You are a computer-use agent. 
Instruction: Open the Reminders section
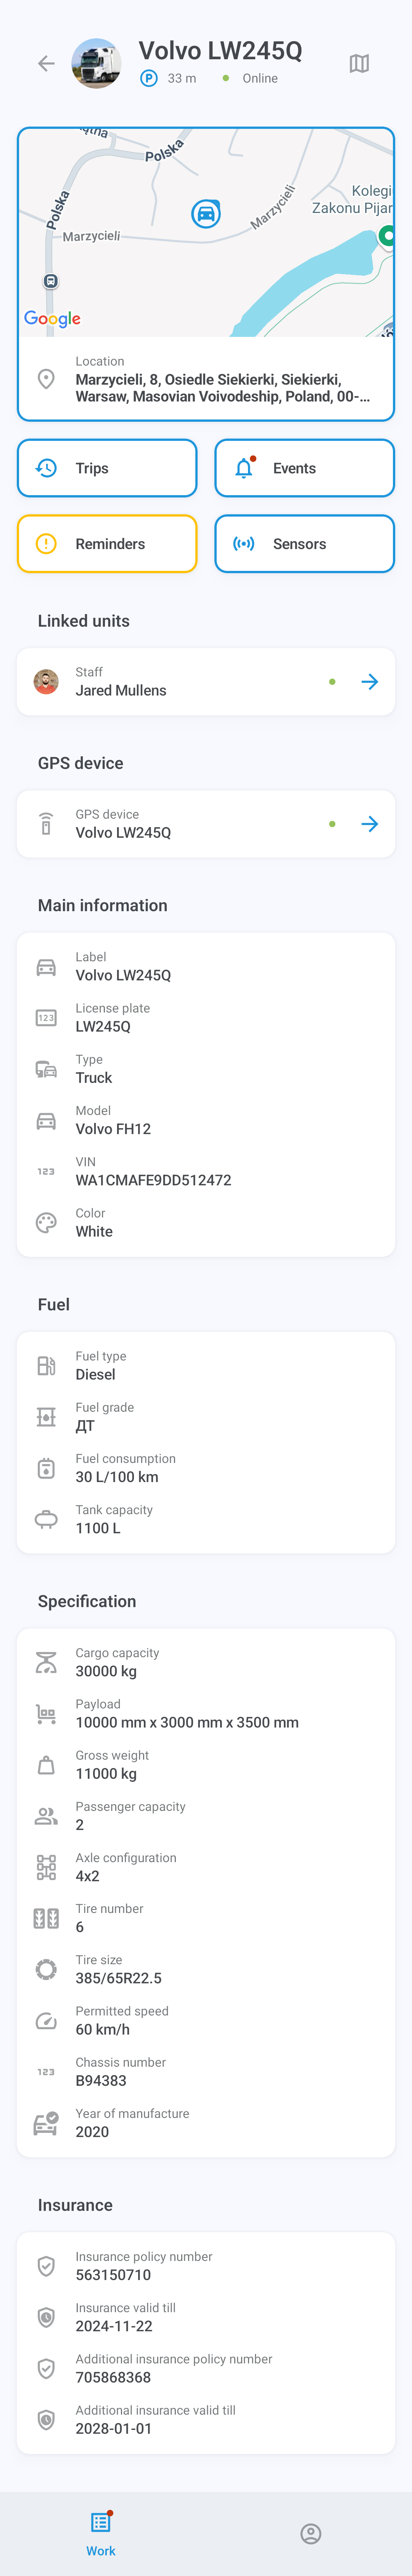(107, 544)
